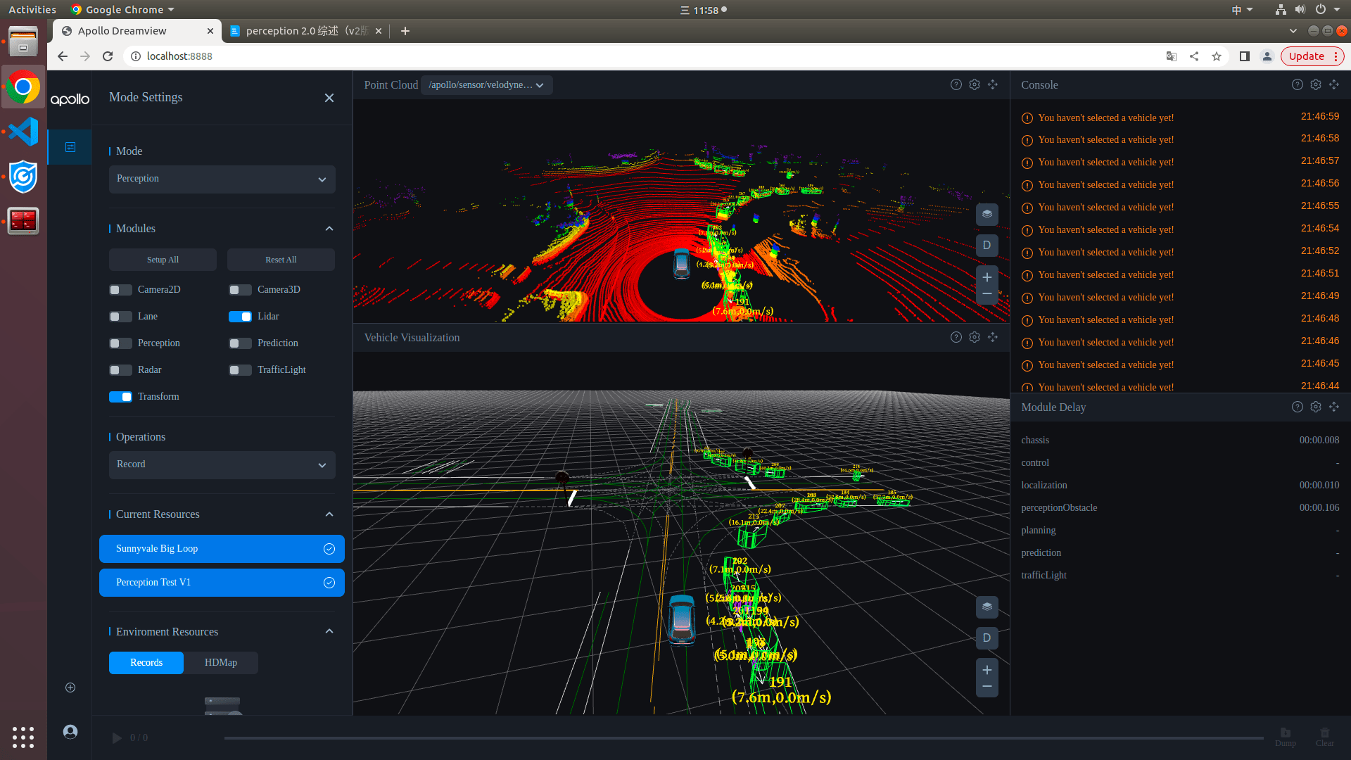
Task: Click the record playback progress bar
Action: point(743,738)
